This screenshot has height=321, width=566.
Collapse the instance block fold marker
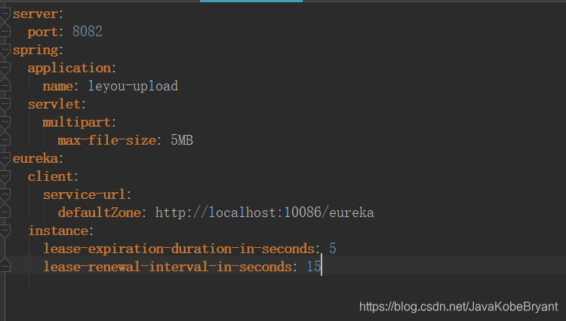pos(5,231)
